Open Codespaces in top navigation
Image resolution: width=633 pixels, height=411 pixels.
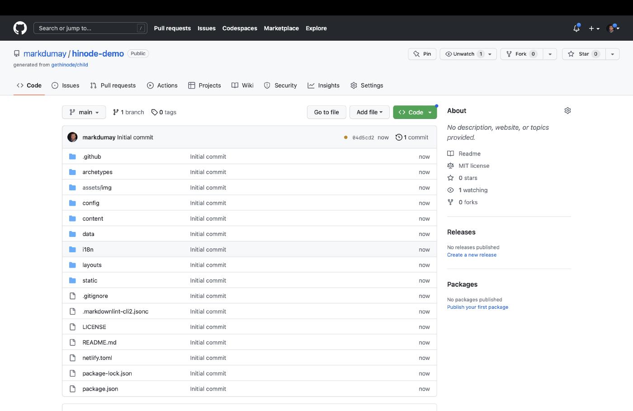coord(240,28)
